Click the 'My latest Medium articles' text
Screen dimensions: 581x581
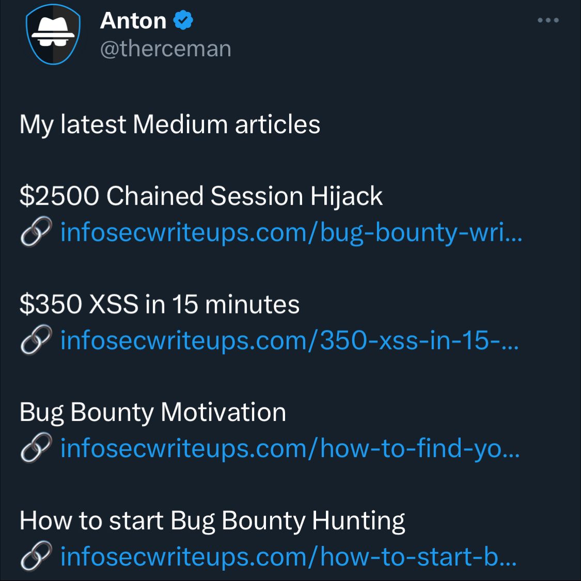[x=170, y=125]
